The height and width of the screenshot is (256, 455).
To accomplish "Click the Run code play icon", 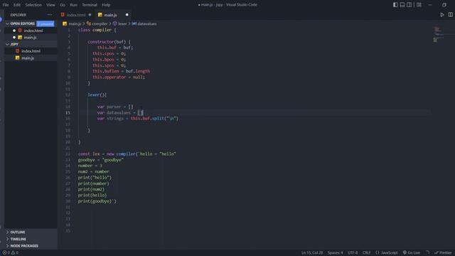I will pyautogui.click(x=442, y=15).
